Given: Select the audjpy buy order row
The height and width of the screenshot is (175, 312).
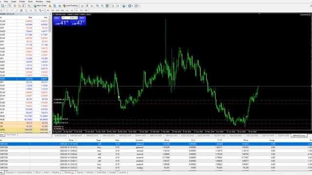Looking at the screenshot, I should point(156,168).
